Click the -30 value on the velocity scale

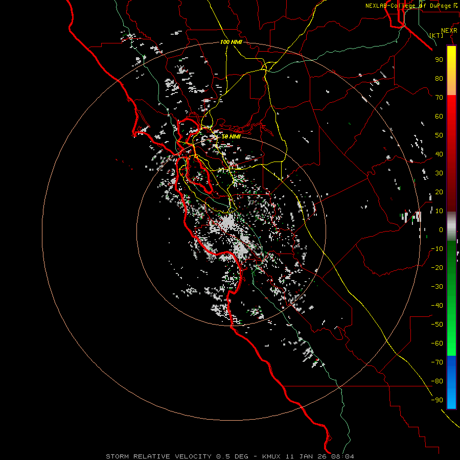[x=437, y=287]
